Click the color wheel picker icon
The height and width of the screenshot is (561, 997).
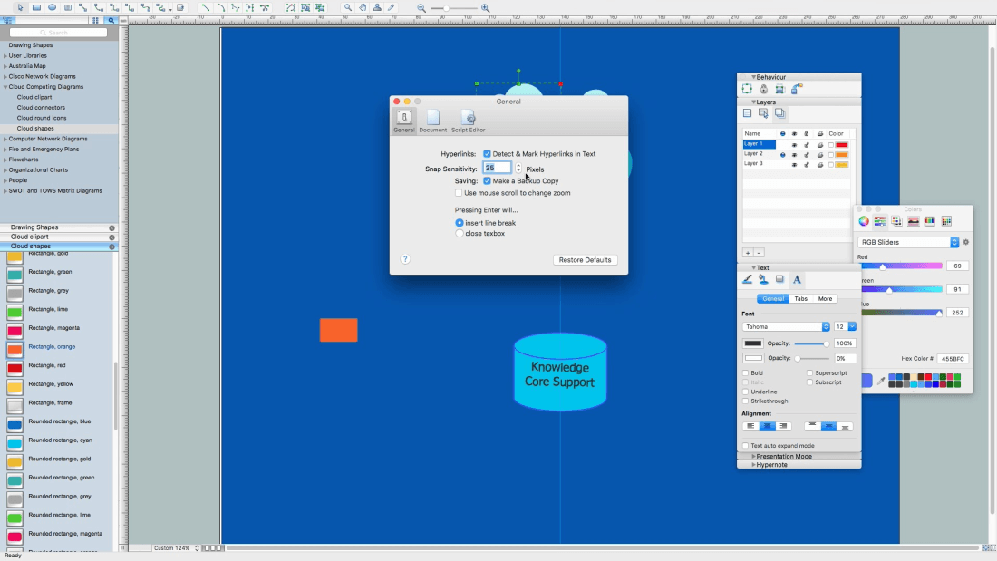pos(864,221)
